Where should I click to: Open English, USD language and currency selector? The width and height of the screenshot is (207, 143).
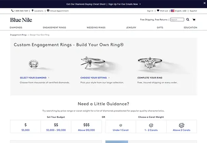click(x=181, y=11)
